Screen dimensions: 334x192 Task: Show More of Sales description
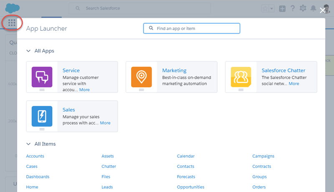(105, 123)
